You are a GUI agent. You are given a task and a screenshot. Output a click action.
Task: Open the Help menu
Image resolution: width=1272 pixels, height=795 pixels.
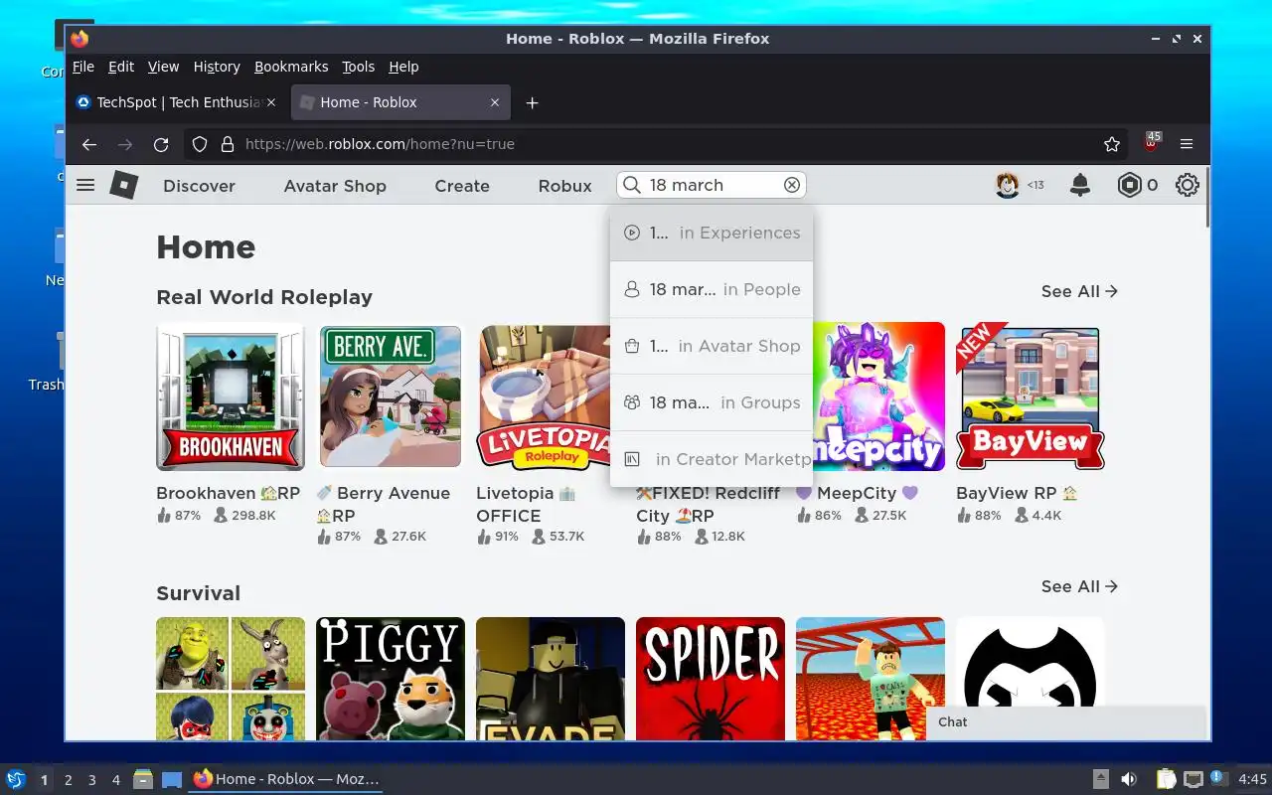point(403,67)
